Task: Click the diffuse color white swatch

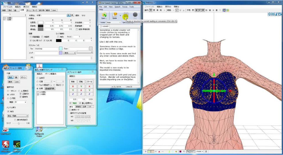Action: (x=41, y=23)
